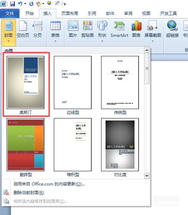188x215 pixels.
Task: Switch to the 开发工具 tab
Action: tap(169, 13)
